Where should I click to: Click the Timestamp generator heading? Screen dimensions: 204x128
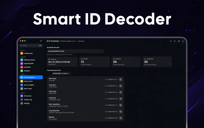click(x=54, y=70)
